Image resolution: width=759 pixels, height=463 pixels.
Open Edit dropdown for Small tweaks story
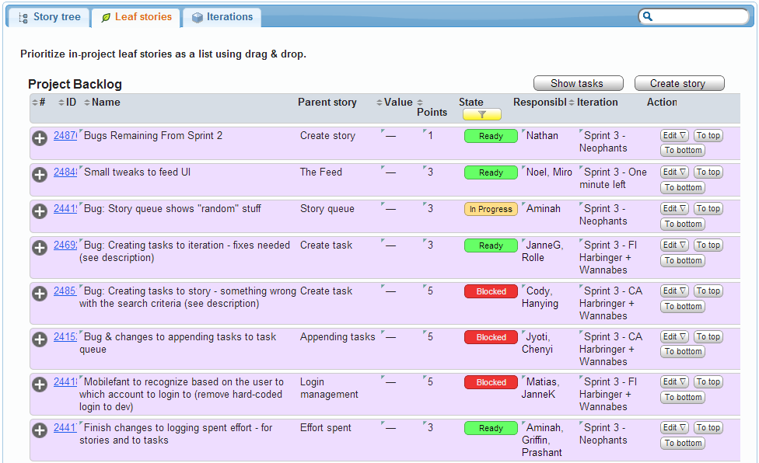pos(674,172)
